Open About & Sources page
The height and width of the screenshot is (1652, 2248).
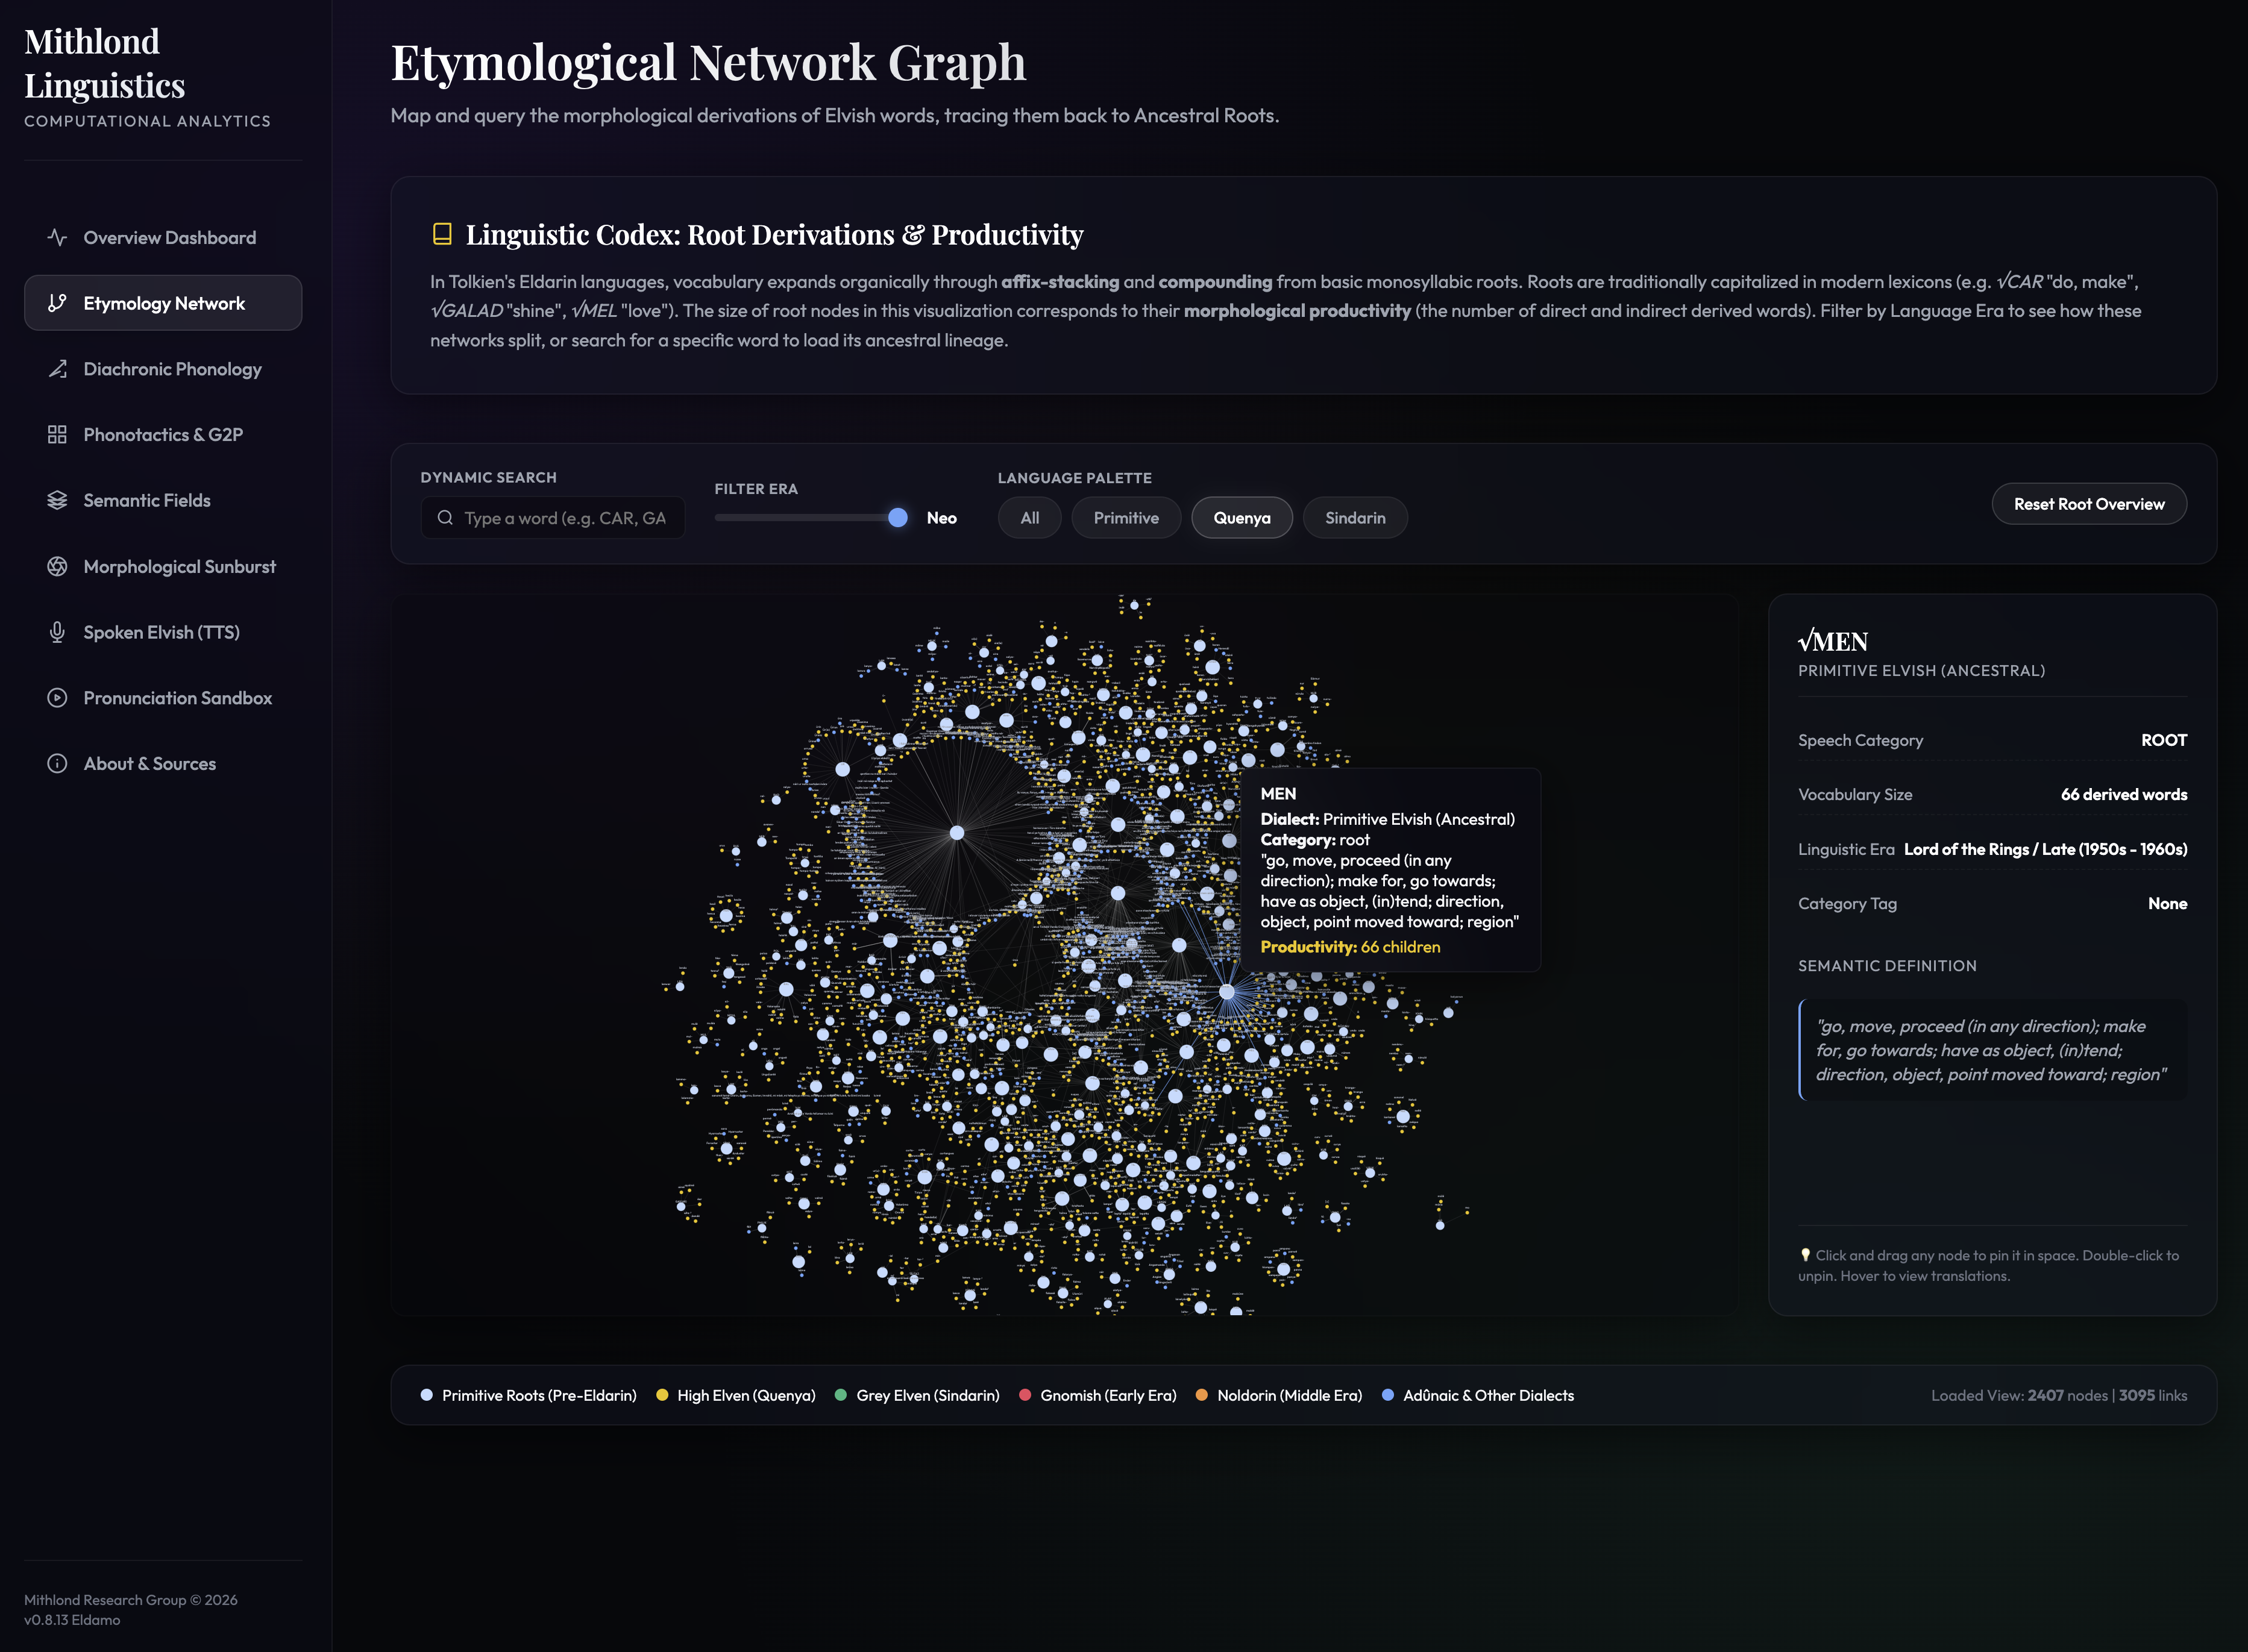point(163,763)
